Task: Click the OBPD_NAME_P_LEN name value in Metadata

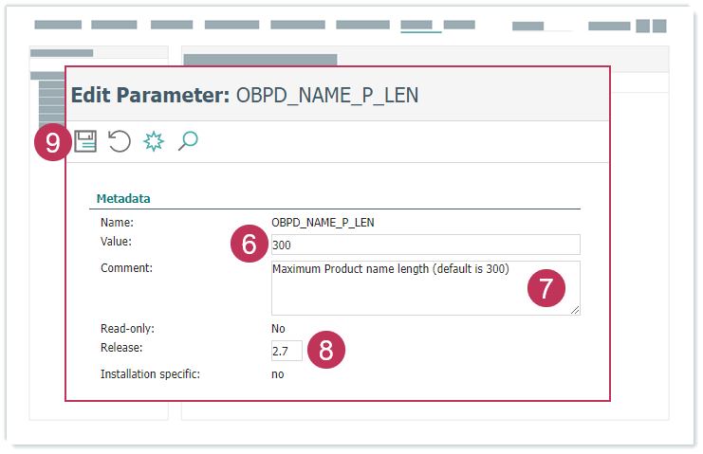Action: tap(322, 223)
